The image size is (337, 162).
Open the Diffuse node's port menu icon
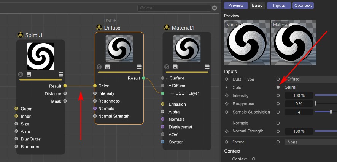pyautogui.click(x=140, y=67)
